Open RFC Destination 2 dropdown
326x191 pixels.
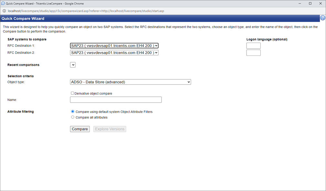click(x=114, y=53)
